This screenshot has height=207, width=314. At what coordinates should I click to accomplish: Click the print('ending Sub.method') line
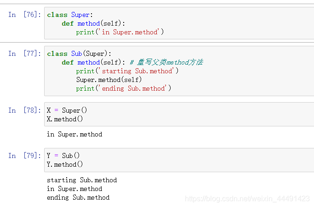click(124, 88)
